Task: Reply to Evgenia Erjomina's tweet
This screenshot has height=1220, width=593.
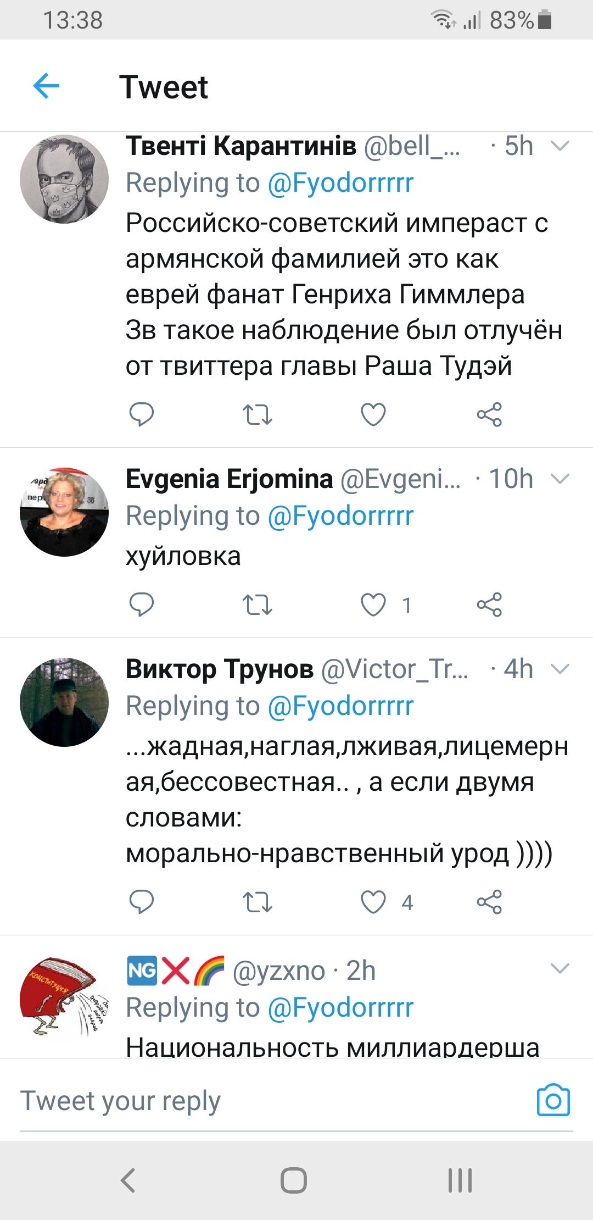Action: pyautogui.click(x=141, y=605)
